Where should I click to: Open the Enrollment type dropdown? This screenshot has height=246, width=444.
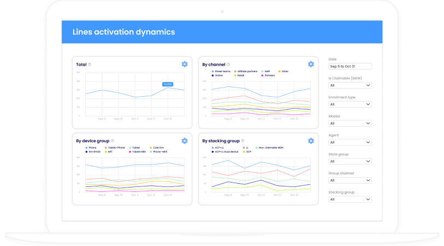click(350, 104)
